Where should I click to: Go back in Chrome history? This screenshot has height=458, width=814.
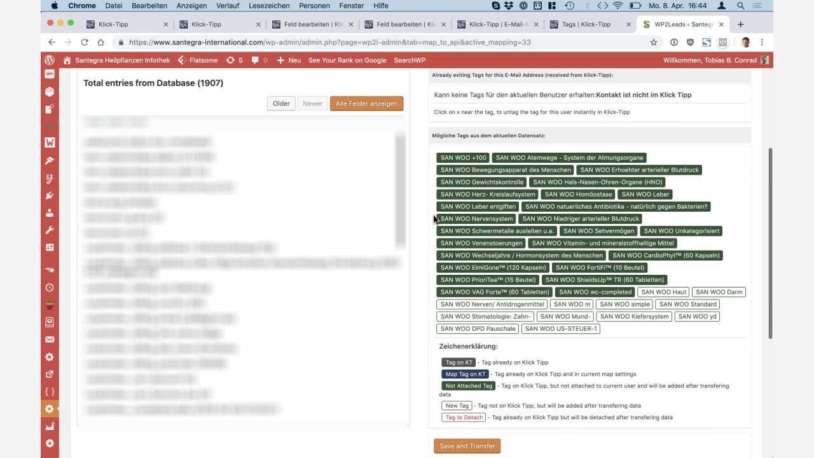click(x=52, y=42)
